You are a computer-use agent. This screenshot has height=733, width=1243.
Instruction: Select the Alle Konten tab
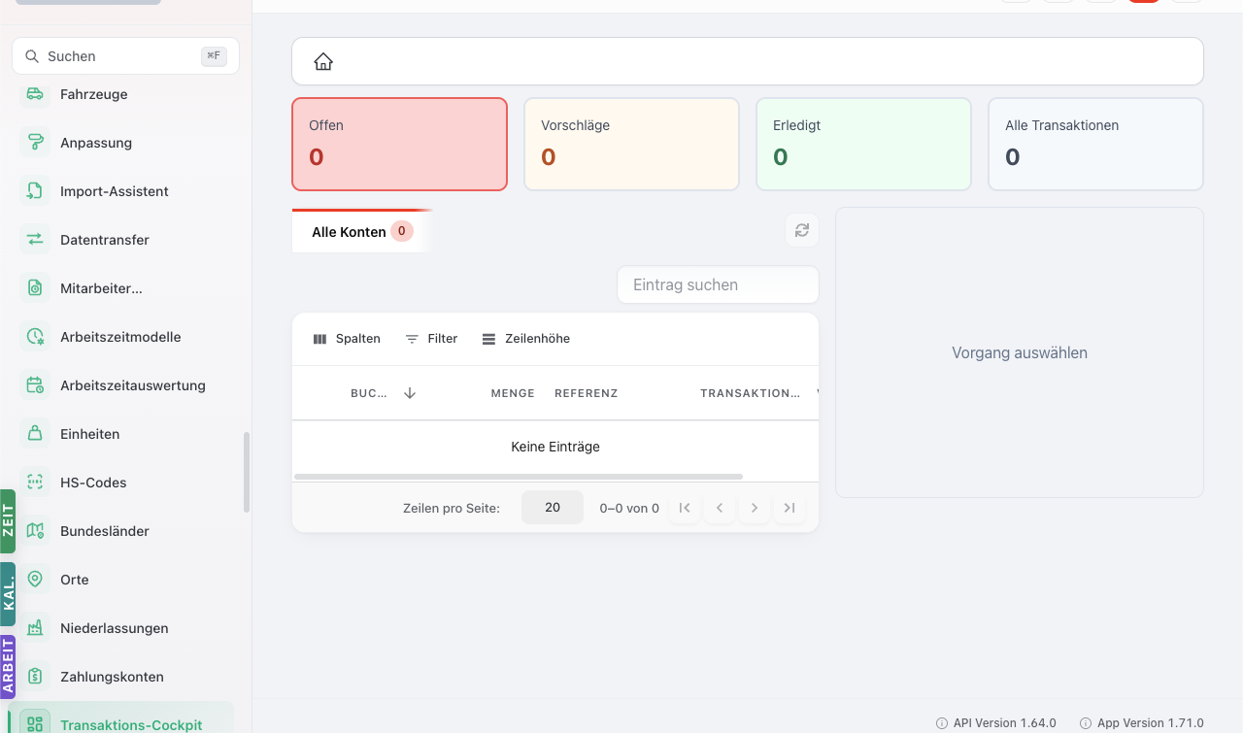361,232
